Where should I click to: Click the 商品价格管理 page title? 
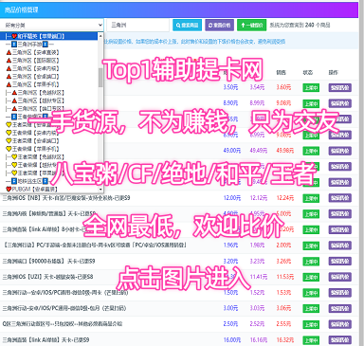[21, 9]
